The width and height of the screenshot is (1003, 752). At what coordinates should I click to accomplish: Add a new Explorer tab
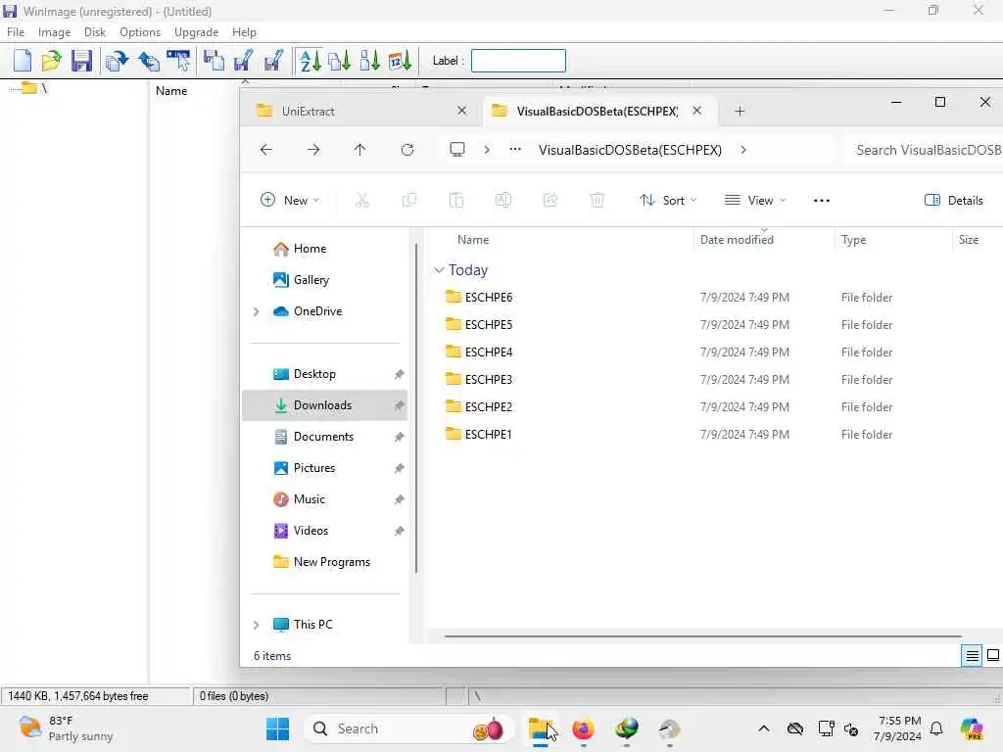(x=740, y=112)
